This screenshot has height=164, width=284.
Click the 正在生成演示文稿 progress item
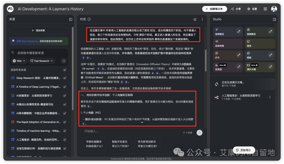pyautogui.click(x=244, y=84)
